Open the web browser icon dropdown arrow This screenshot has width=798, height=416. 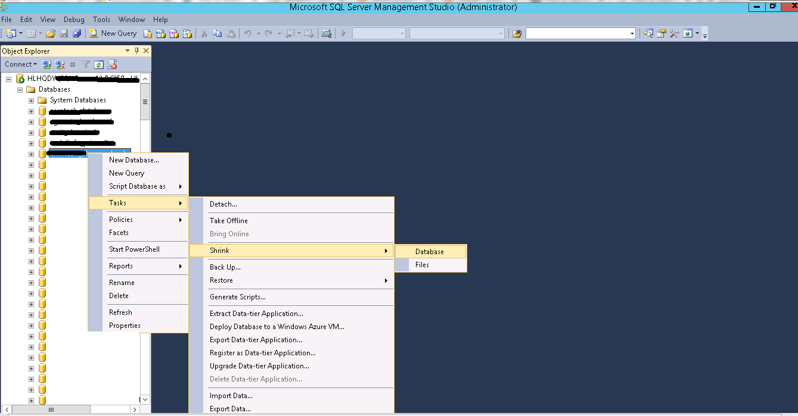[697, 33]
